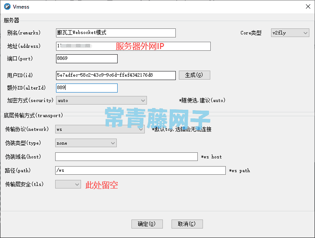The image size is (315, 238).
Task: Click the 底层传输方式(transport) section heading
Action: pyautogui.click(x=33, y=116)
